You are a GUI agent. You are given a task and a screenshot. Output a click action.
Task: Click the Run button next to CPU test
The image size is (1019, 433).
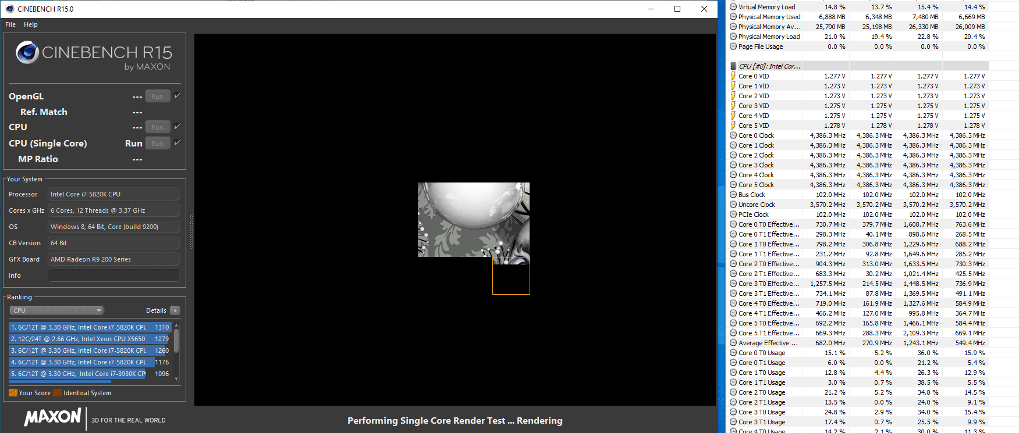click(158, 127)
